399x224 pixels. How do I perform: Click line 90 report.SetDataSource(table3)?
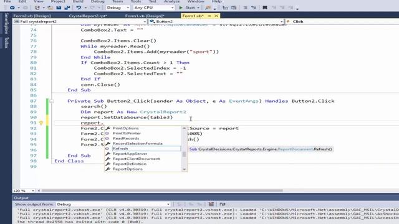[x=127, y=118]
